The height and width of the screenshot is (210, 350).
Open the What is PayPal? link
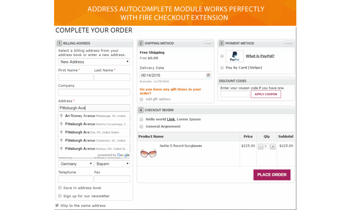(260, 56)
